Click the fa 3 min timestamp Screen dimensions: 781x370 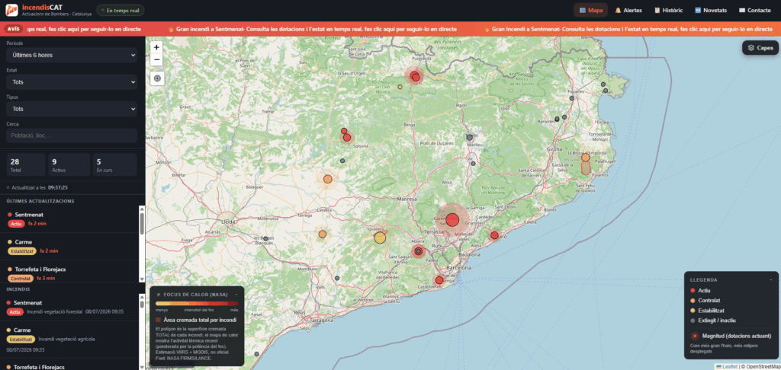click(45, 278)
